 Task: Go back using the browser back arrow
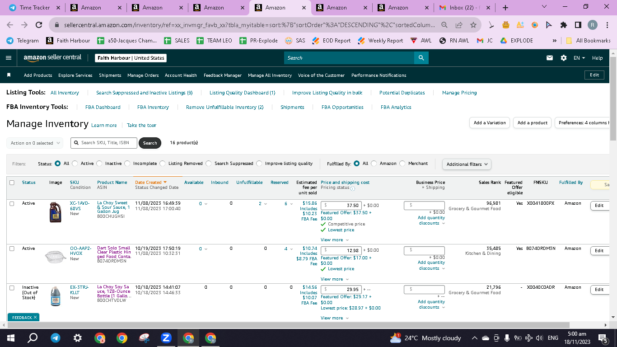pos(10,25)
